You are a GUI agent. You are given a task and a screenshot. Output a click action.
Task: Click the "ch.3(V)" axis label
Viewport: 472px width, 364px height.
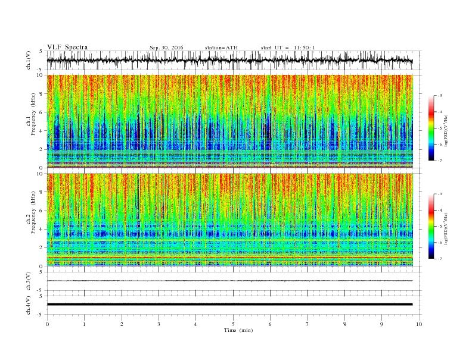29,281
